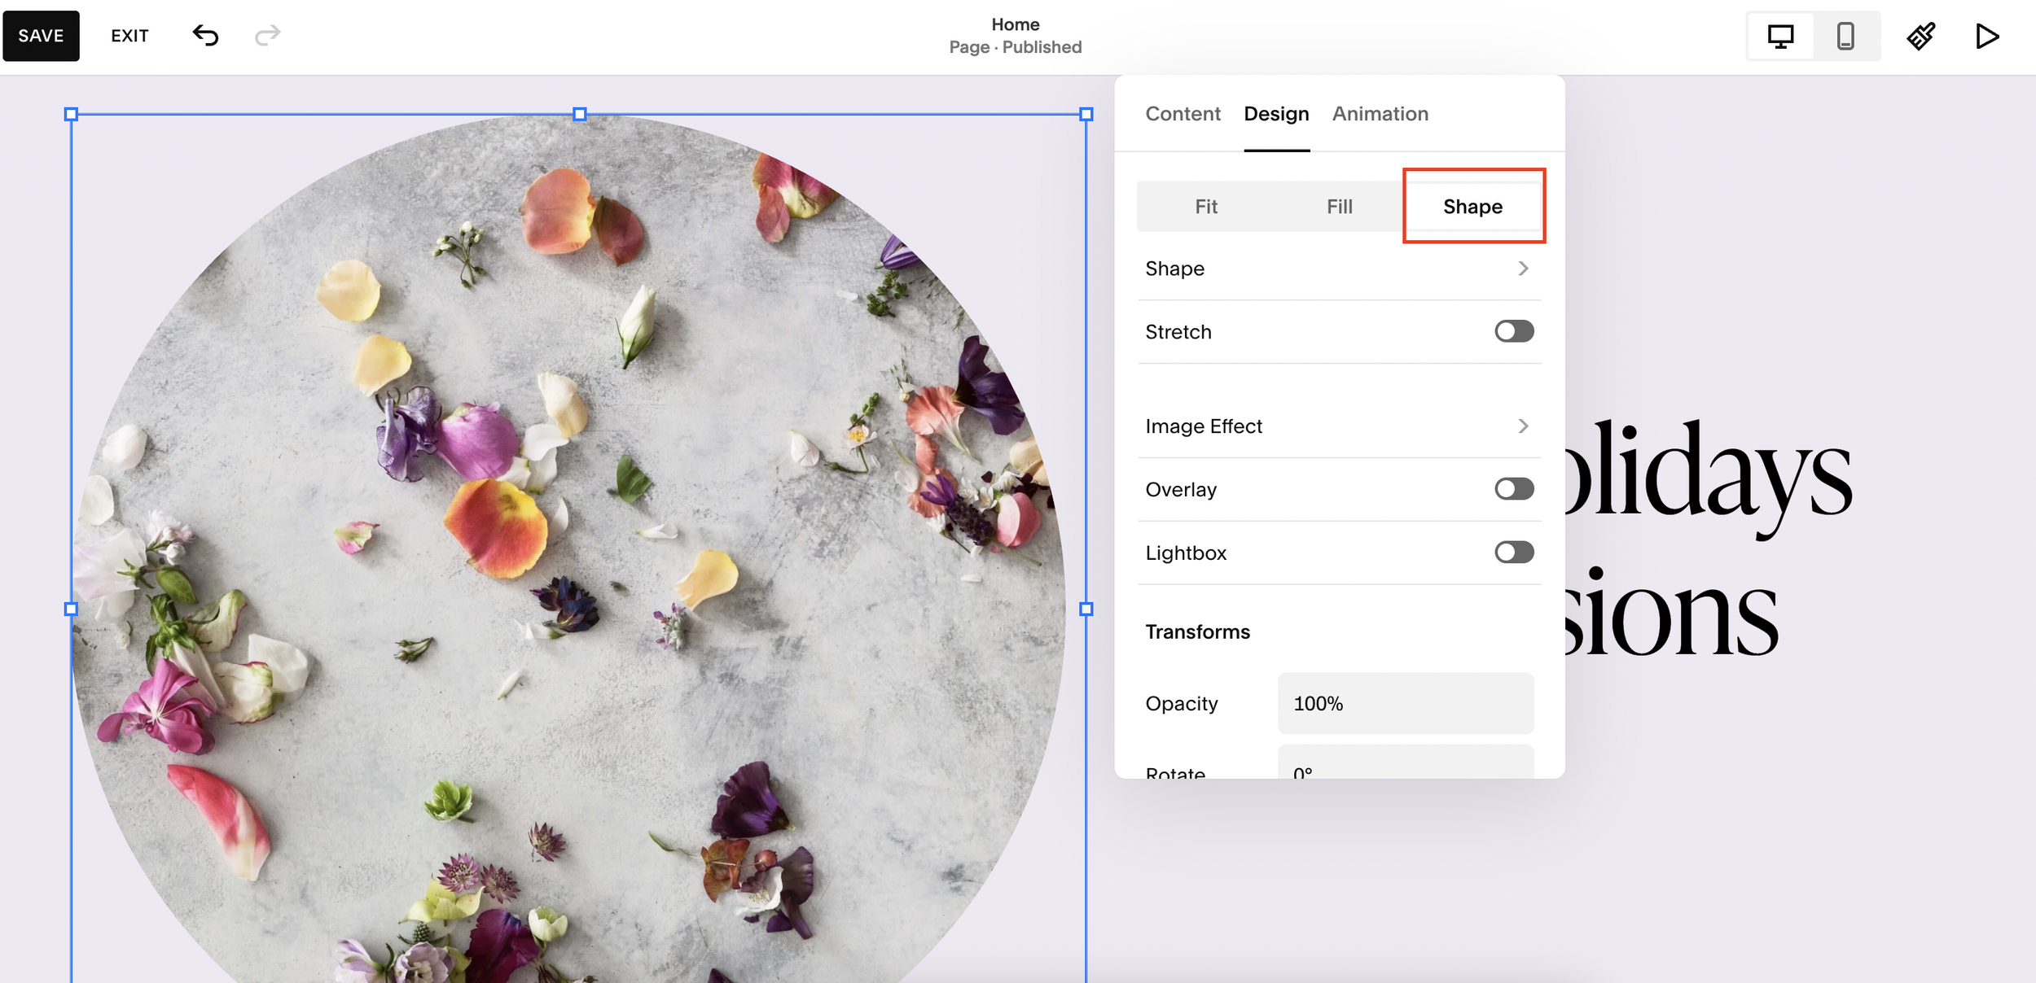The image size is (2036, 983).
Task: Expand the Shape options chevron
Action: 1523,269
